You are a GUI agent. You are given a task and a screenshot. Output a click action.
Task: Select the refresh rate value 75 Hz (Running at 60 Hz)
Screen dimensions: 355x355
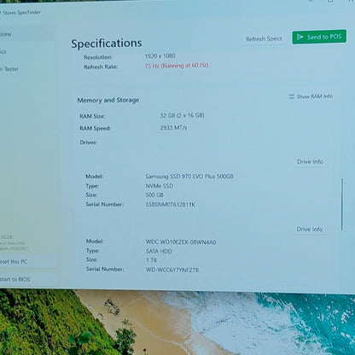(177, 66)
